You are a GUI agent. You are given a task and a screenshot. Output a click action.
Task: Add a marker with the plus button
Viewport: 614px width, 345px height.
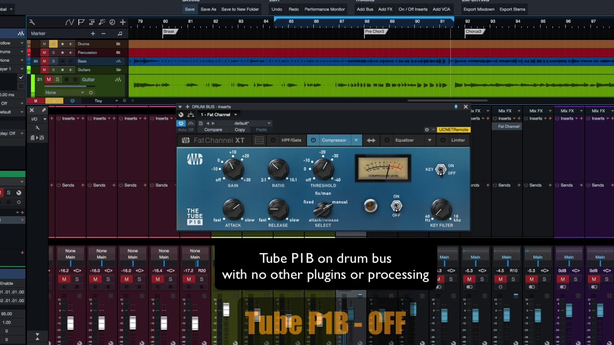[93, 34]
